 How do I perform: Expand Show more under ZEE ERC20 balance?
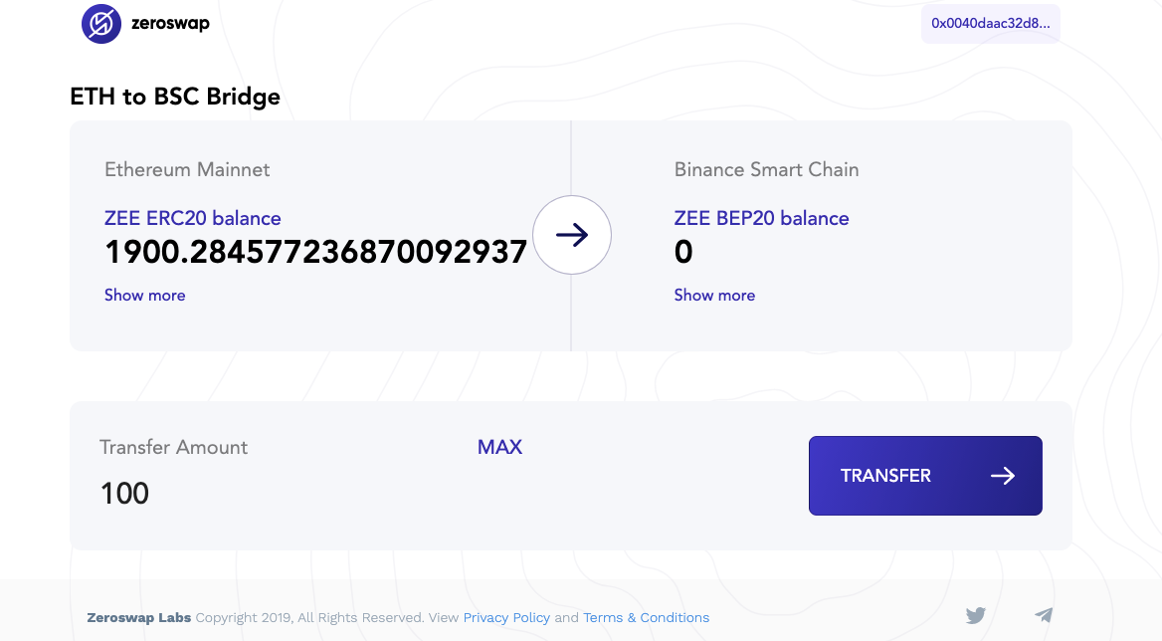144,295
